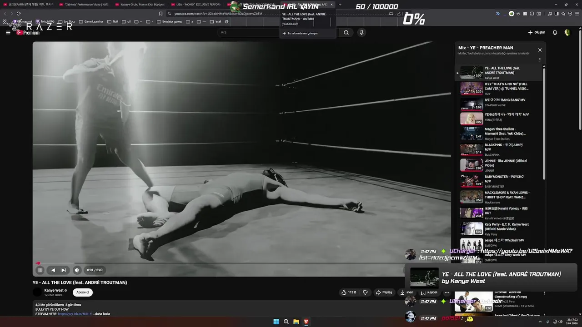Switch to 'Katseye Grubu Manon Krizi' tab
The image size is (582, 327).
[x=140, y=5]
